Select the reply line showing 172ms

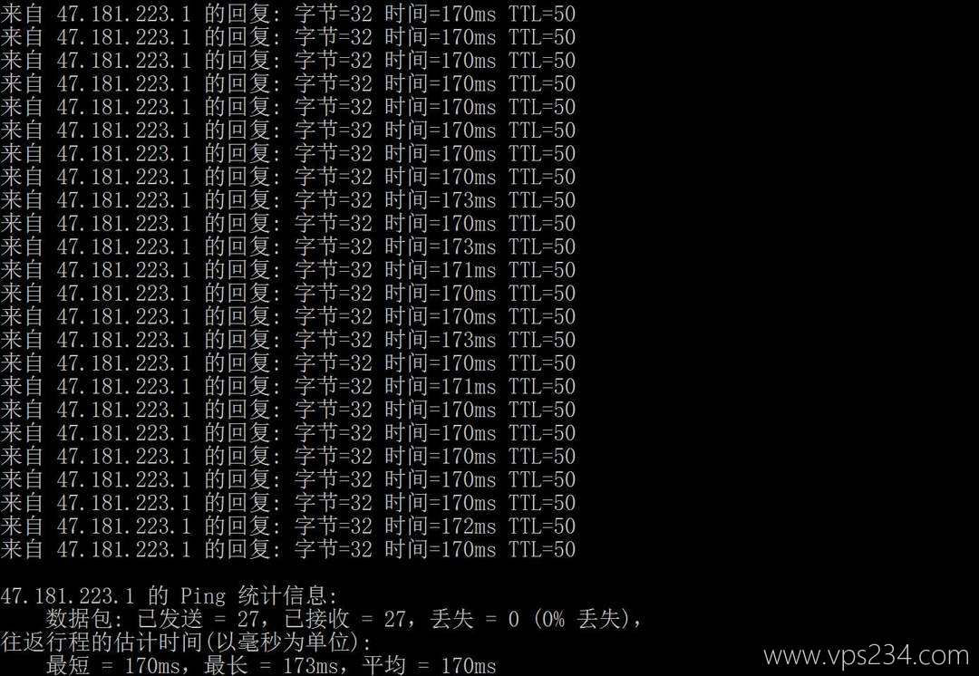point(288,526)
